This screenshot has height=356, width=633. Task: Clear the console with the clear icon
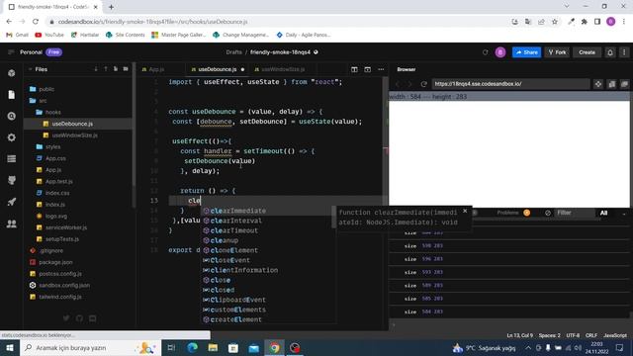pos(548,213)
